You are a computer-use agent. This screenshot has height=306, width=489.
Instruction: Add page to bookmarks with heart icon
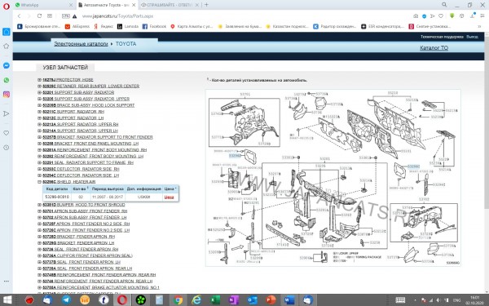pyautogui.click(x=441, y=16)
